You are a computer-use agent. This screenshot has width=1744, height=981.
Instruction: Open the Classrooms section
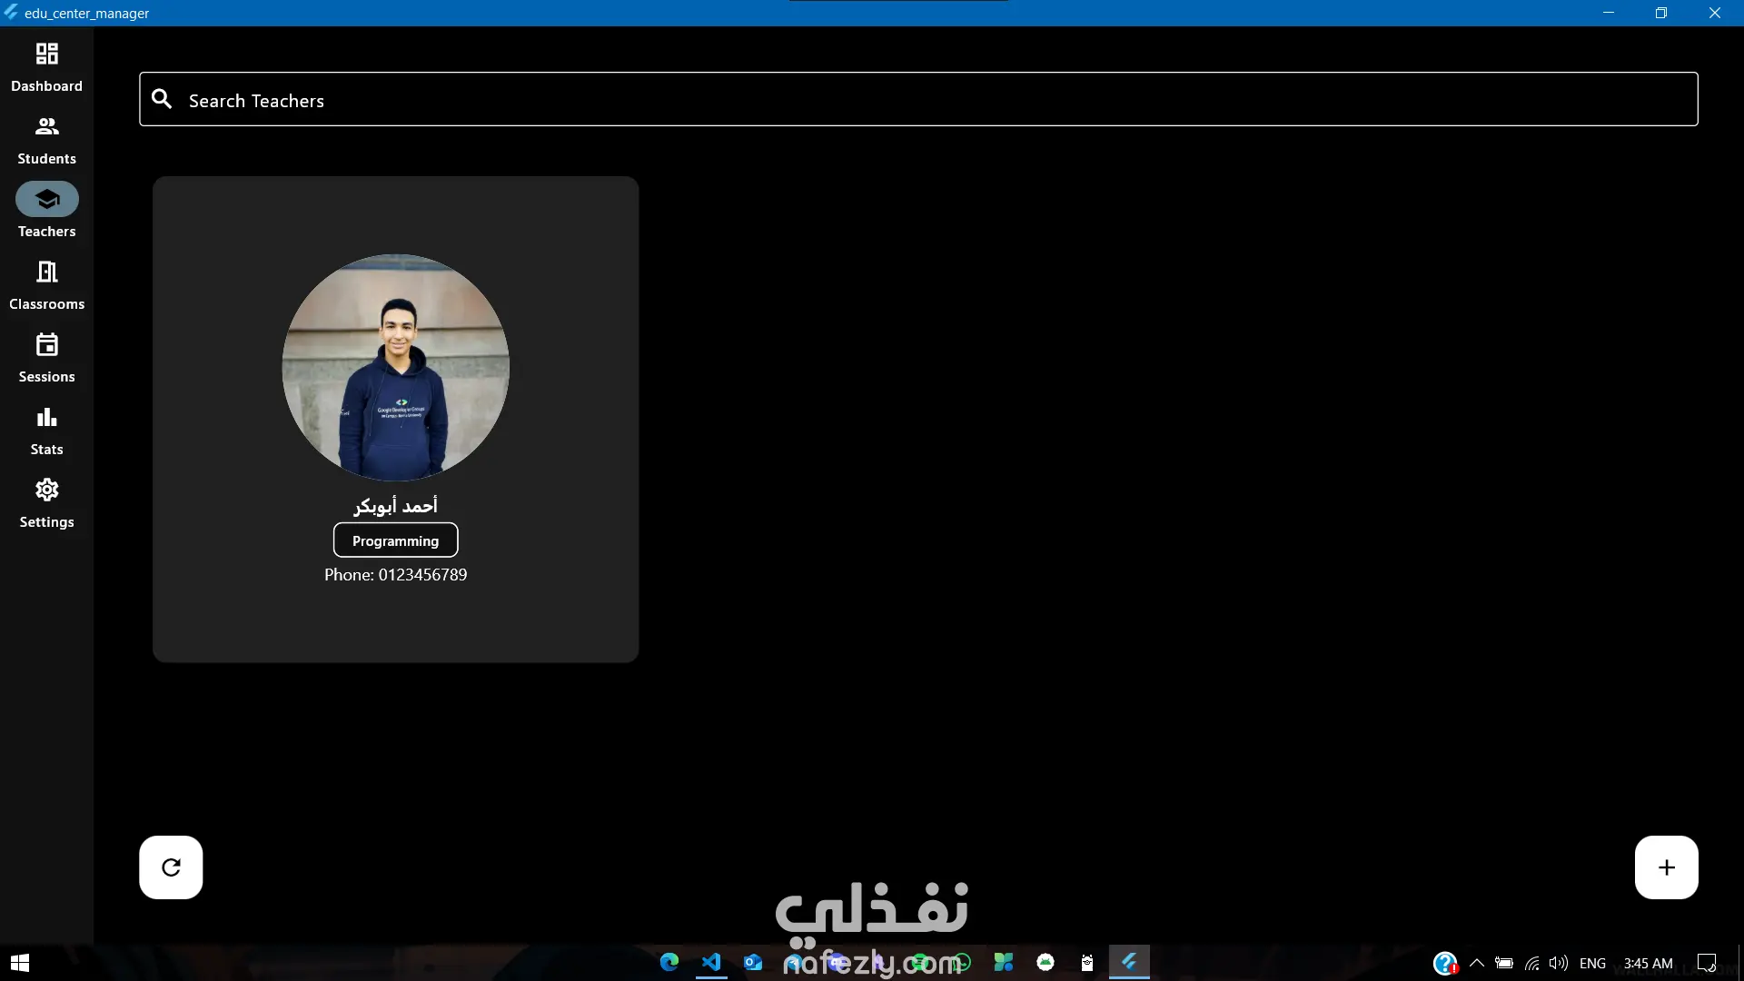click(46, 285)
